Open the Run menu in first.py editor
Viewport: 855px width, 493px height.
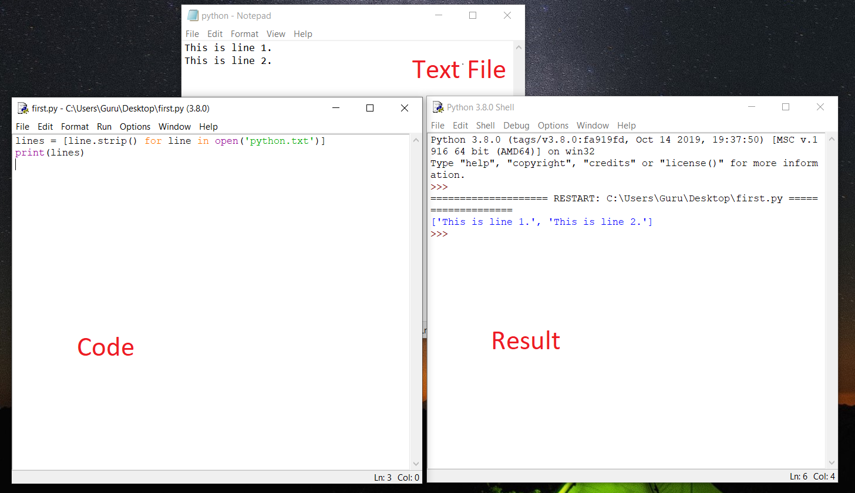[x=104, y=126]
